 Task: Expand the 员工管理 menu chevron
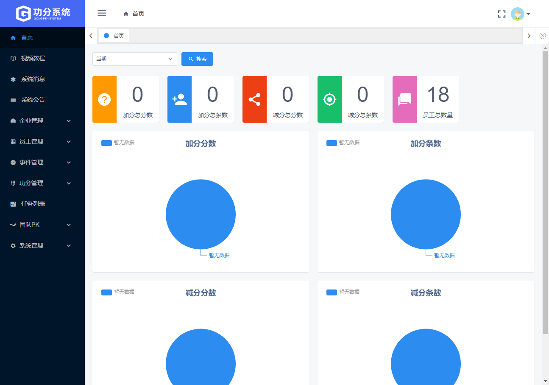69,142
